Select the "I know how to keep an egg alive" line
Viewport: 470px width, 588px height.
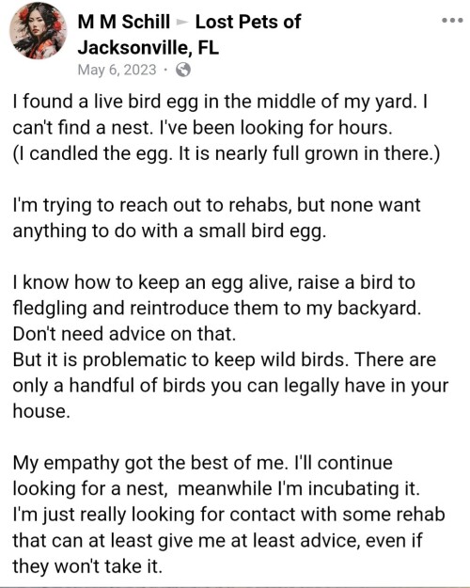tap(213, 282)
